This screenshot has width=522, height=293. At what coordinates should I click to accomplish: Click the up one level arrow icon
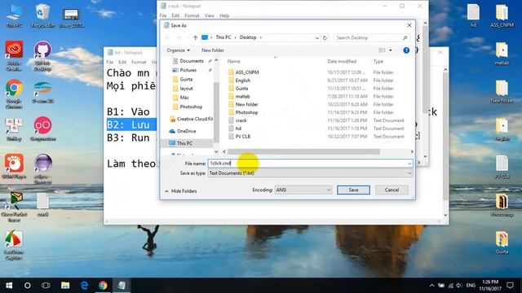pyautogui.click(x=196, y=37)
